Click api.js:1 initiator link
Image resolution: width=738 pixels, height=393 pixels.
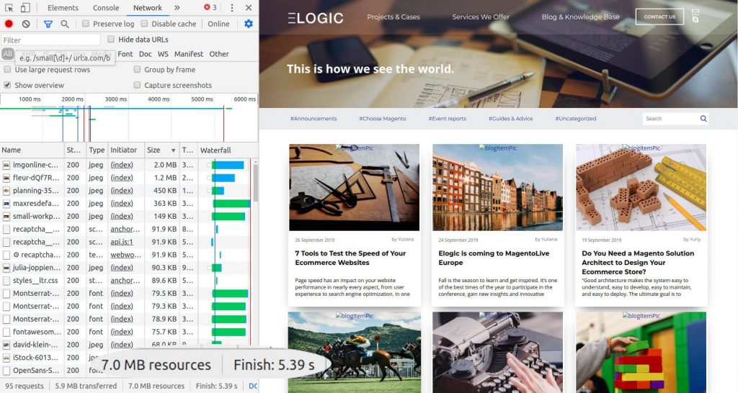(x=122, y=242)
